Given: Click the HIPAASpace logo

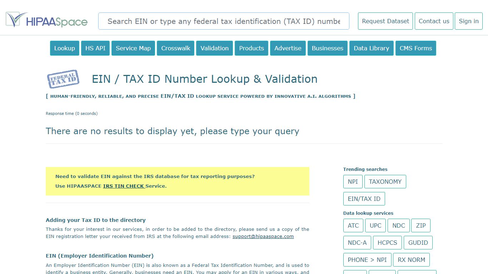Looking at the screenshot, I should coord(46,20).
